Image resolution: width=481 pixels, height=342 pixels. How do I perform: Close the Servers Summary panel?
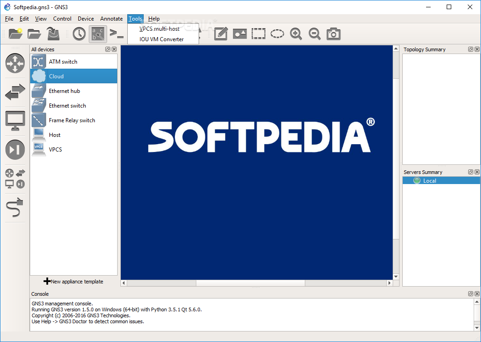[477, 172]
